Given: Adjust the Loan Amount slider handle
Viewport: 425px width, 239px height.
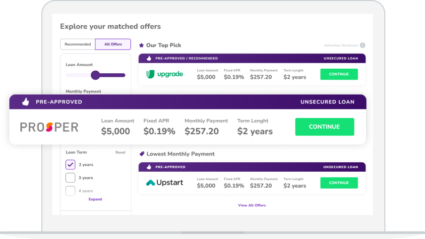Looking at the screenshot, I should [95, 75].
